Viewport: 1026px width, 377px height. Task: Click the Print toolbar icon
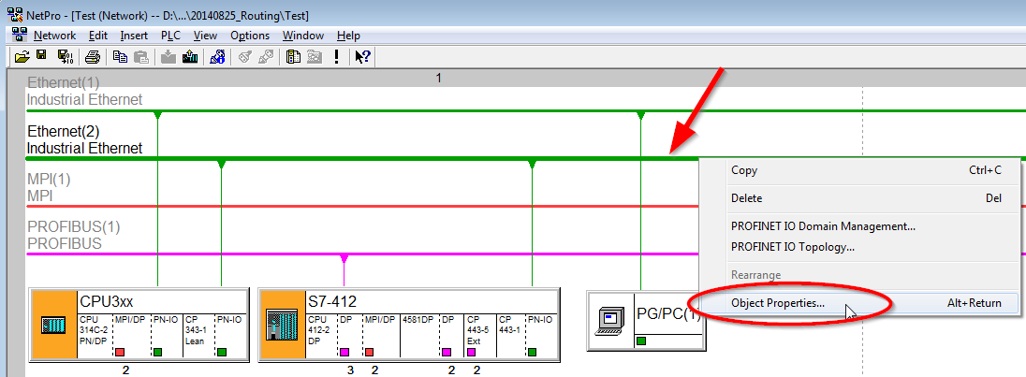(93, 57)
